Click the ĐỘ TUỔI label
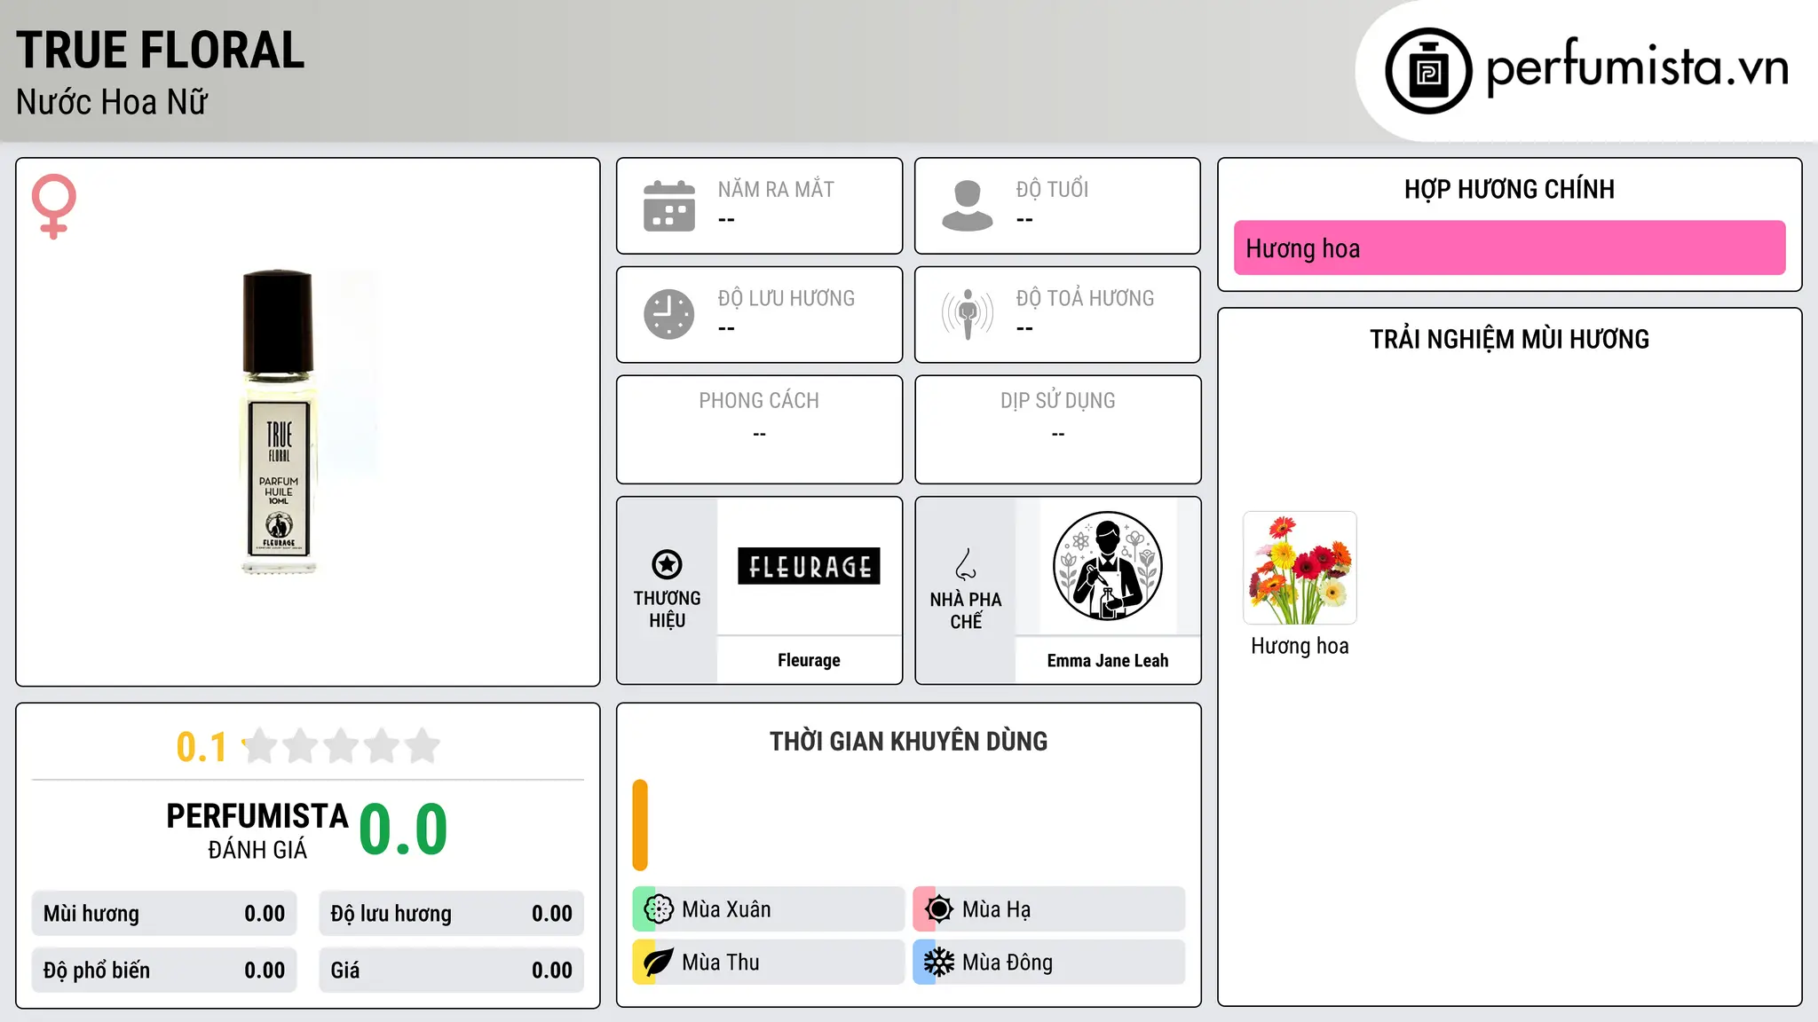Viewport: 1818px width, 1022px height. tap(1052, 189)
